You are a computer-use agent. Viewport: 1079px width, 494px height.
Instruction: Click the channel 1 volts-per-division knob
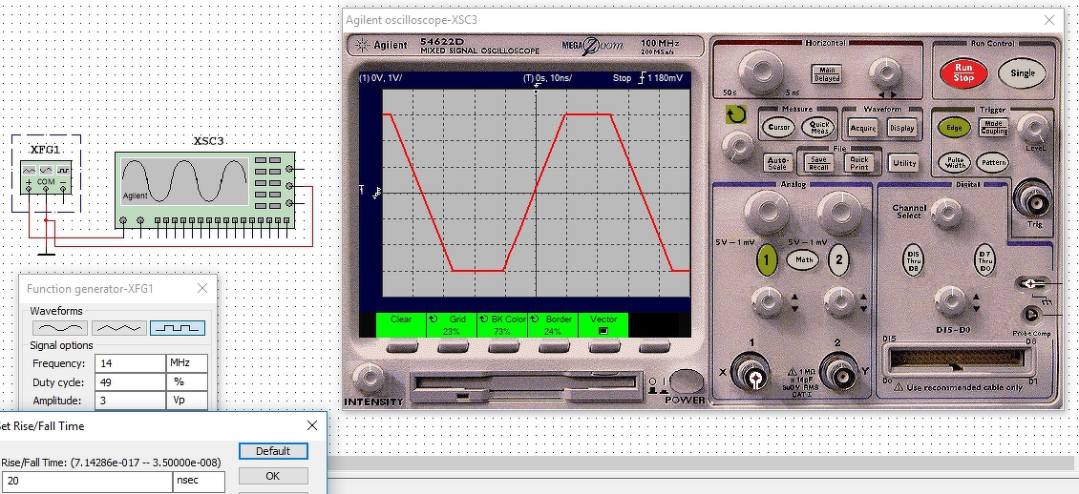(x=766, y=212)
